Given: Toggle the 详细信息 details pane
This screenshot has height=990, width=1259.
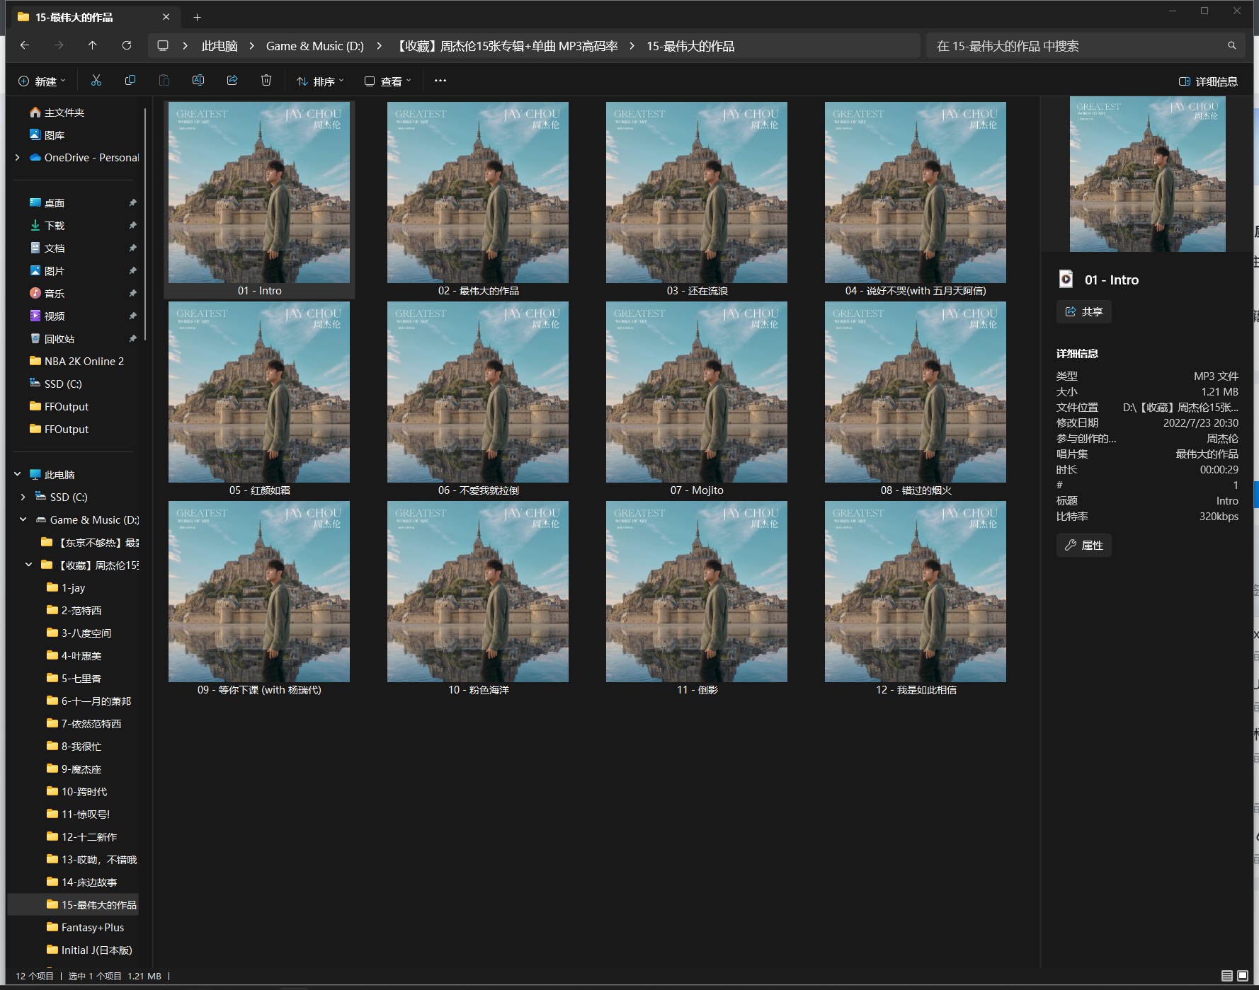Looking at the screenshot, I should tap(1208, 81).
